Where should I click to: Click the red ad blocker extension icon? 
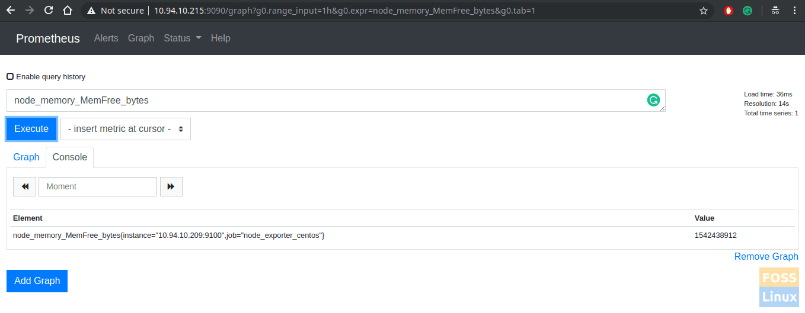(x=729, y=10)
